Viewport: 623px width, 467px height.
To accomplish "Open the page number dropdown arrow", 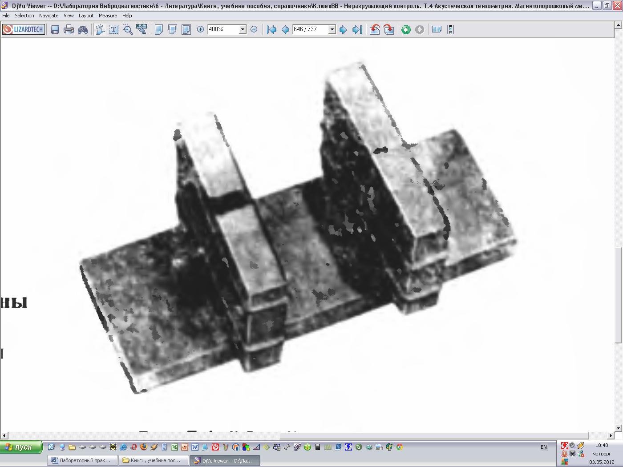I will pos(332,29).
